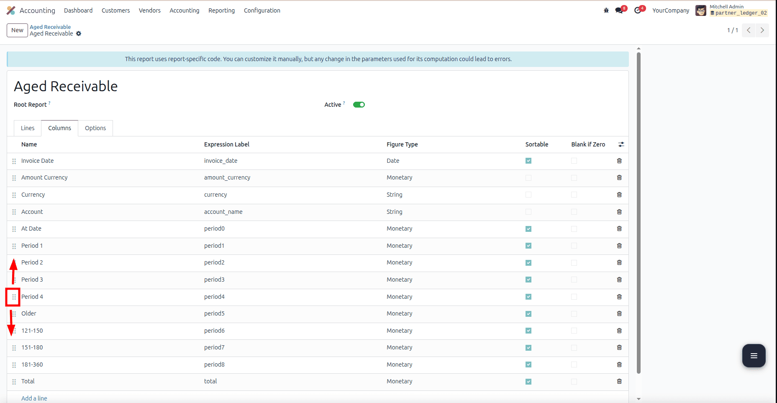Check Sortable for Amount Currency

(x=528, y=178)
